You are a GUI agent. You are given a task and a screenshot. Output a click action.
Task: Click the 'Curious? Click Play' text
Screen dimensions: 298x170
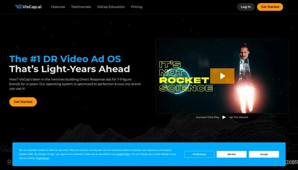tap(207, 117)
